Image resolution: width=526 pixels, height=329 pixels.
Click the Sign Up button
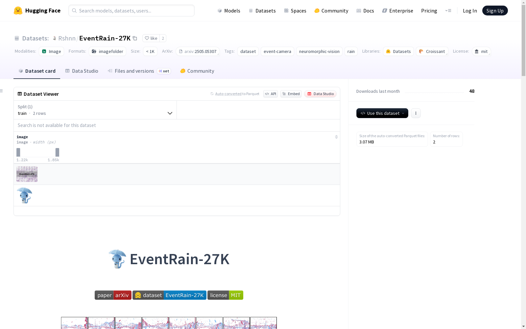(495, 11)
